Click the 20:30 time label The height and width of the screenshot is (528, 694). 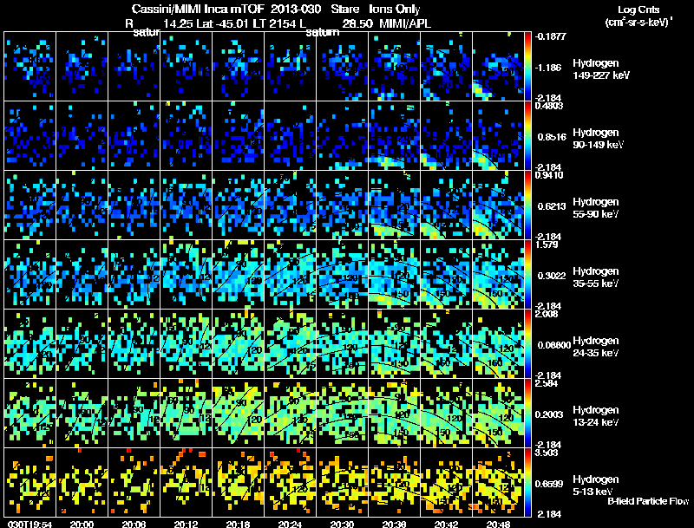(x=342, y=525)
